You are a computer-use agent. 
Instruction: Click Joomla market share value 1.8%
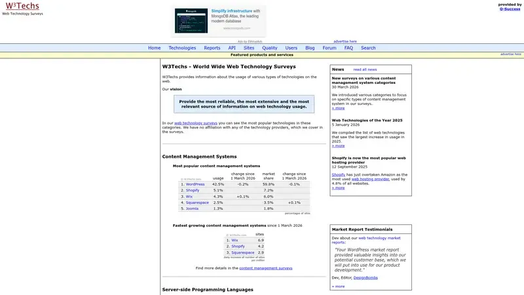269,208
